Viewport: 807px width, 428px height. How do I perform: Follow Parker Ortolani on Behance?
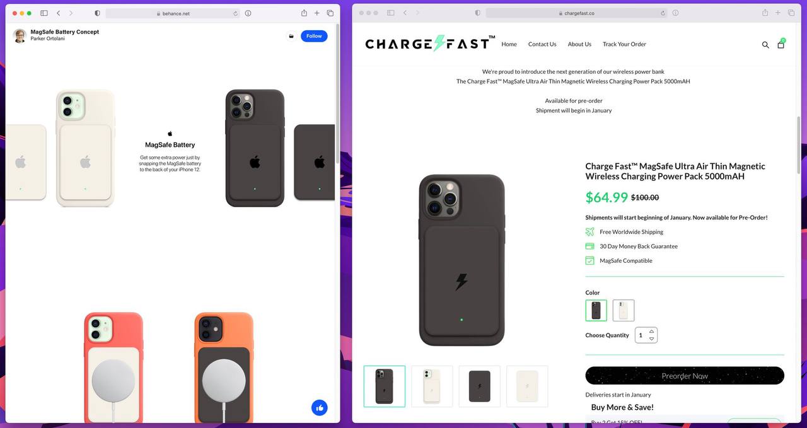coord(314,36)
